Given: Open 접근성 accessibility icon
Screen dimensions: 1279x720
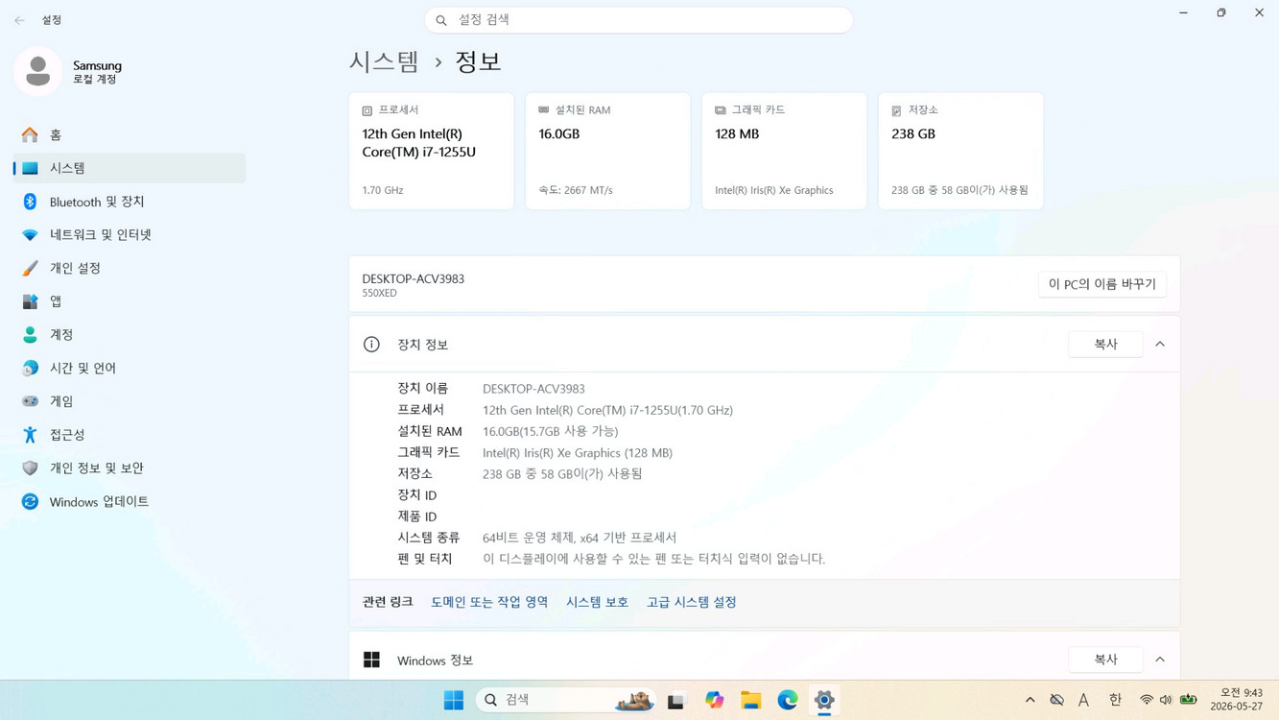Looking at the screenshot, I should click(31, 435).
